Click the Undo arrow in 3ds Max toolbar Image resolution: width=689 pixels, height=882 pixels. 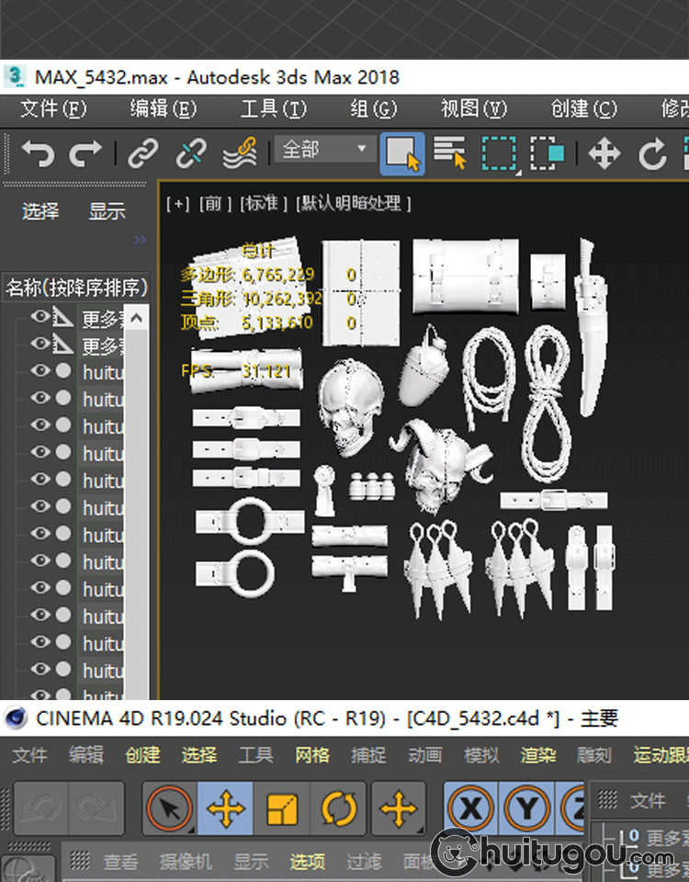coord(39,153)
